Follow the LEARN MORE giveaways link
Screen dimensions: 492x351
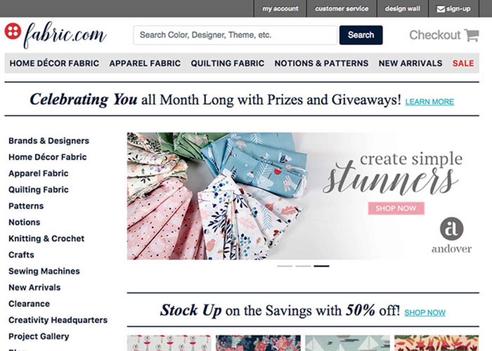pyautogui.click(x=429, y=102)
